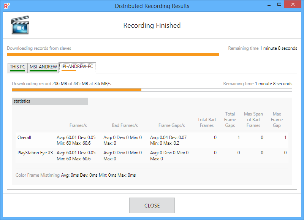Click the red R app icon in title bar

(x=6, y=6)
